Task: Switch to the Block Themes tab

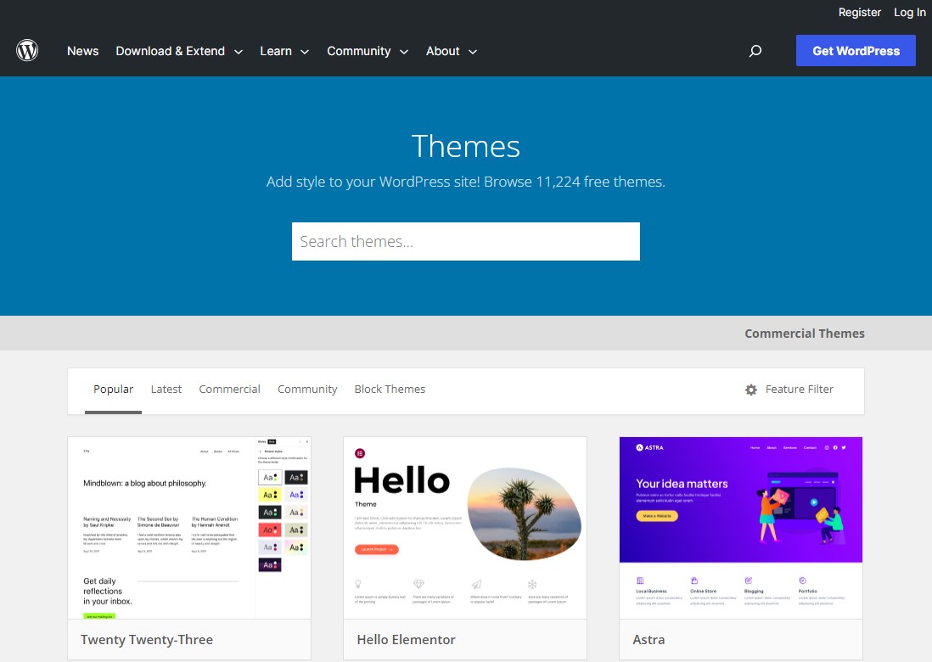Action: point(390,390)
